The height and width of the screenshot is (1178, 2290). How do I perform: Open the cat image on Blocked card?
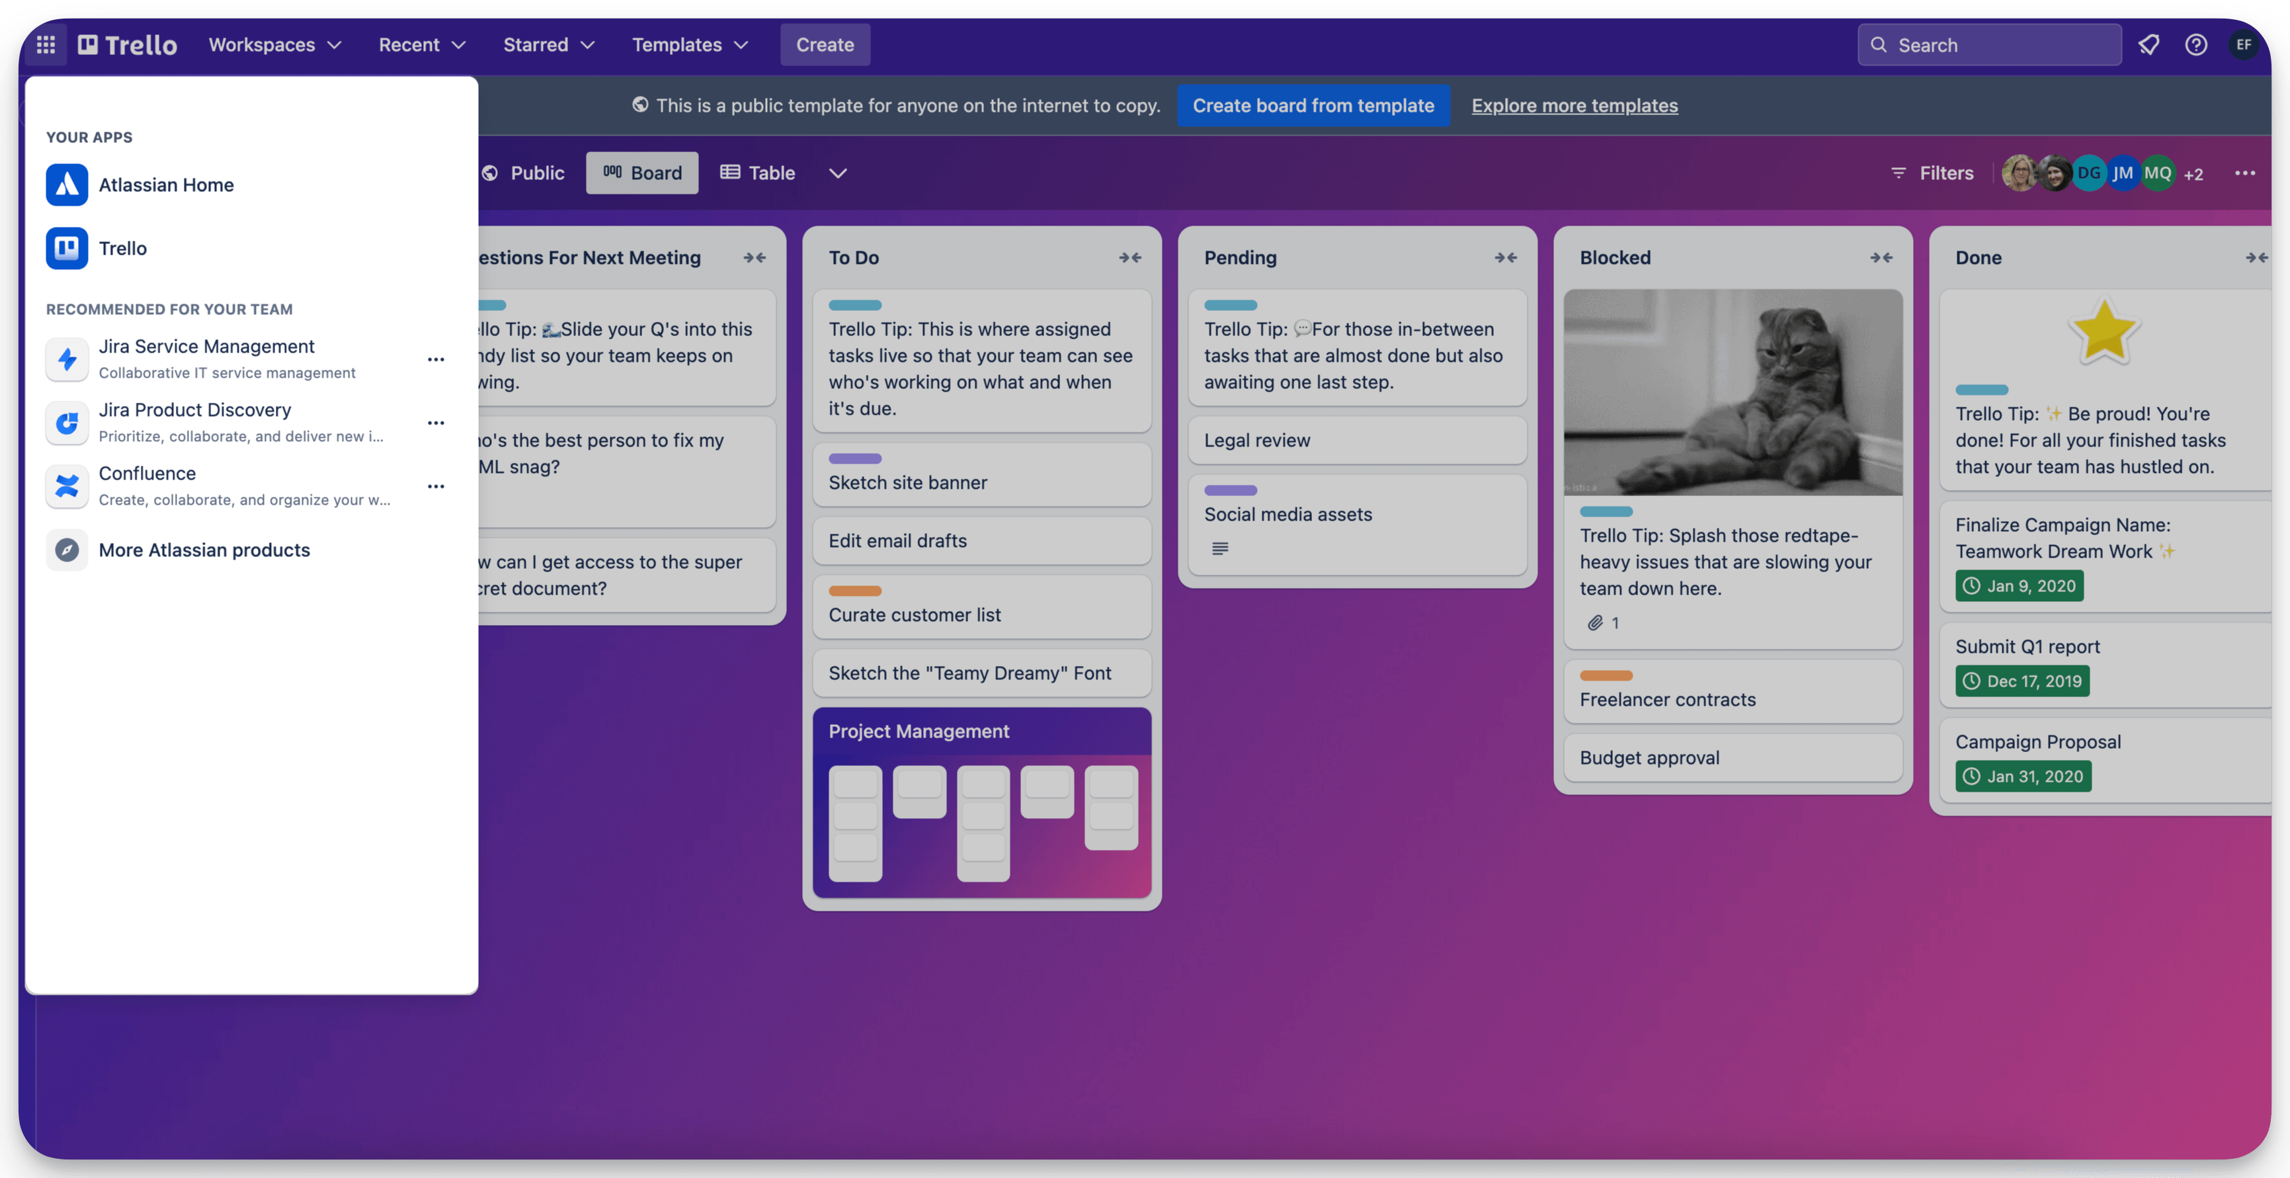1733,391
